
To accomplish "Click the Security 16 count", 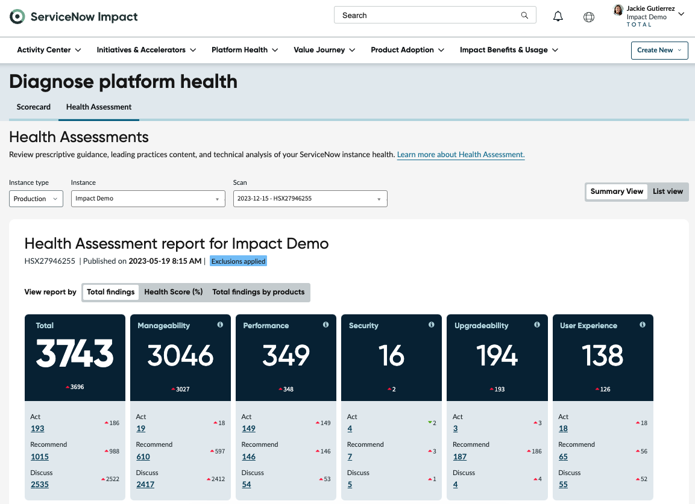I will 391,355.
